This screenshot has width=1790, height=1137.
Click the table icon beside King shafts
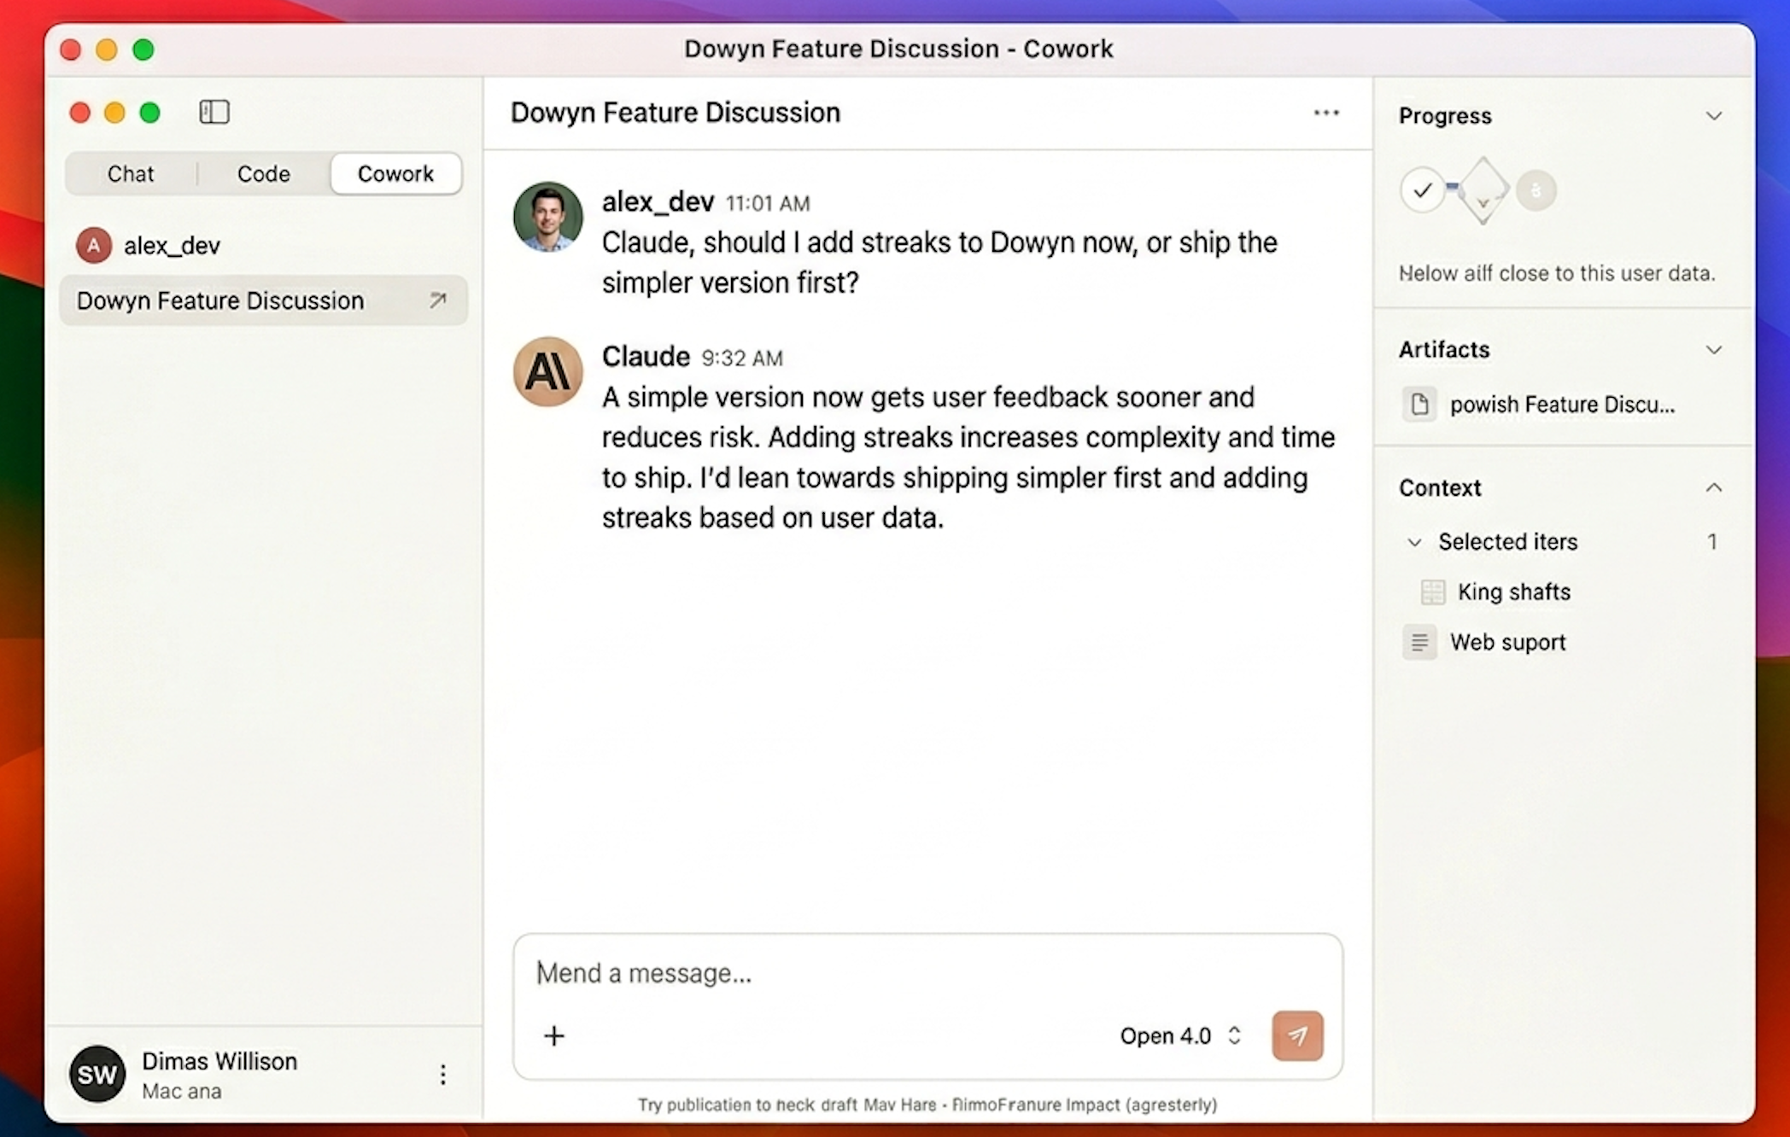point(1432,592)
